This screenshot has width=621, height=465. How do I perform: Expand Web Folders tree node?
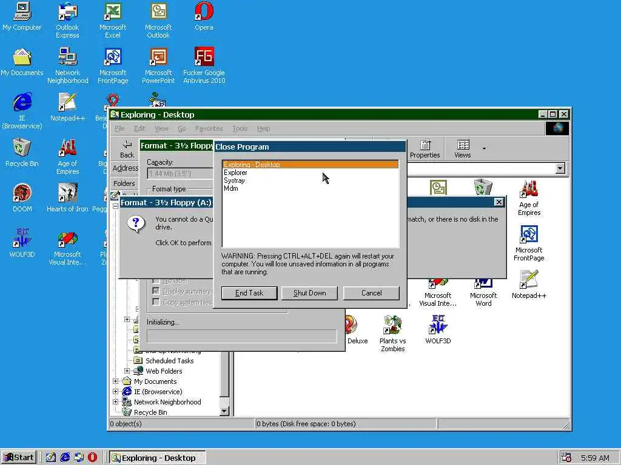[127, 371]
